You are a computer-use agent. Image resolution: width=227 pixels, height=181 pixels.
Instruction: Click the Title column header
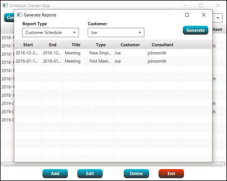coord(76,45)
